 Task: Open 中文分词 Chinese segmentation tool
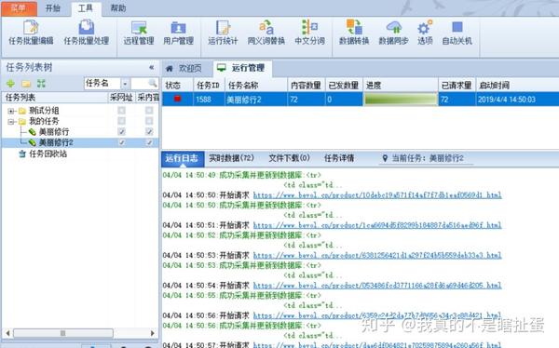pyautogui.click(x=310, y=33)
